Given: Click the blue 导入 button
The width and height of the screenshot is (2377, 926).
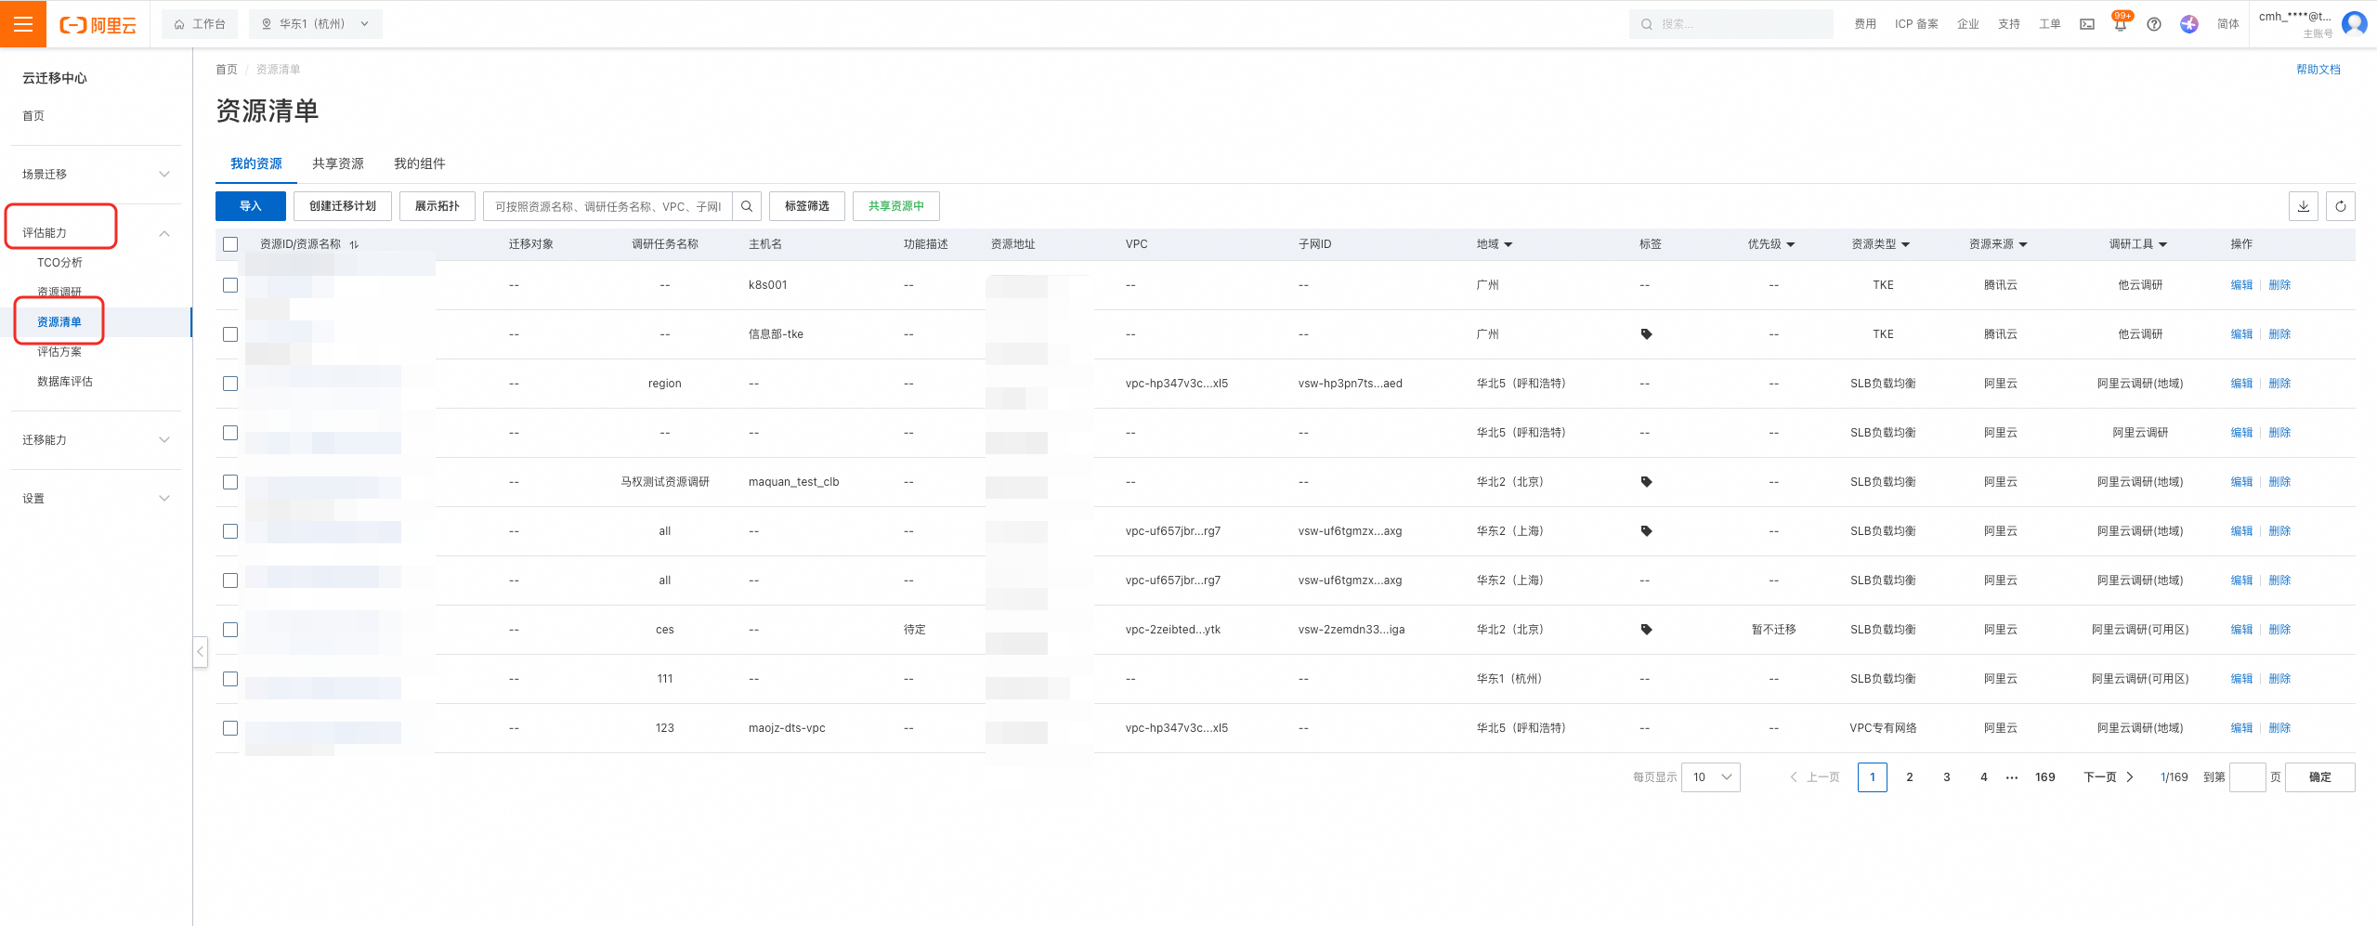Looking at the screenshot, I should (251, 206).
